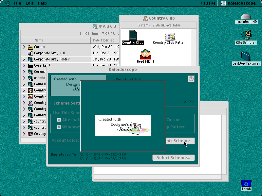Click the 'Wed, Dec 22' date in the Corona row

106,47
